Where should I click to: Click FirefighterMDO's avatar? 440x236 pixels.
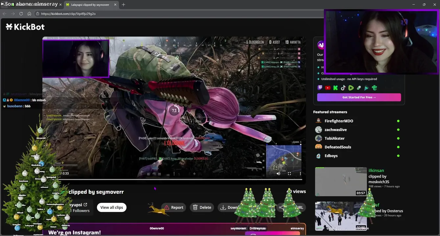tap(318, 121)
